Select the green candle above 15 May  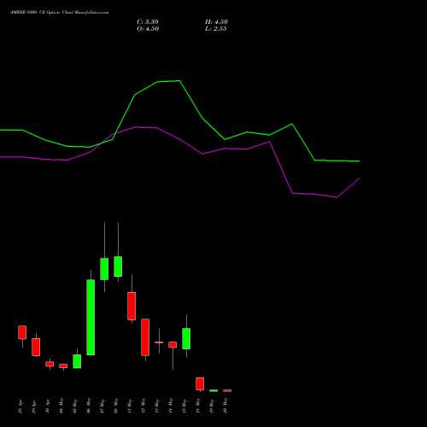coord(186,338)
